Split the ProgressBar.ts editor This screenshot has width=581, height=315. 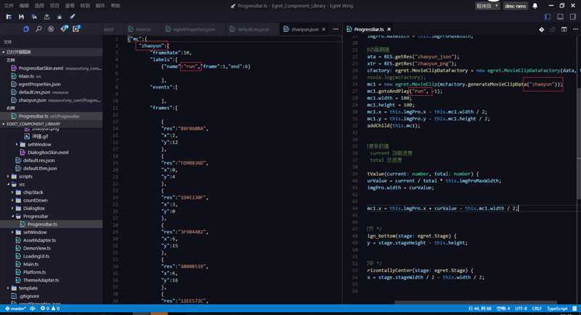564,29
